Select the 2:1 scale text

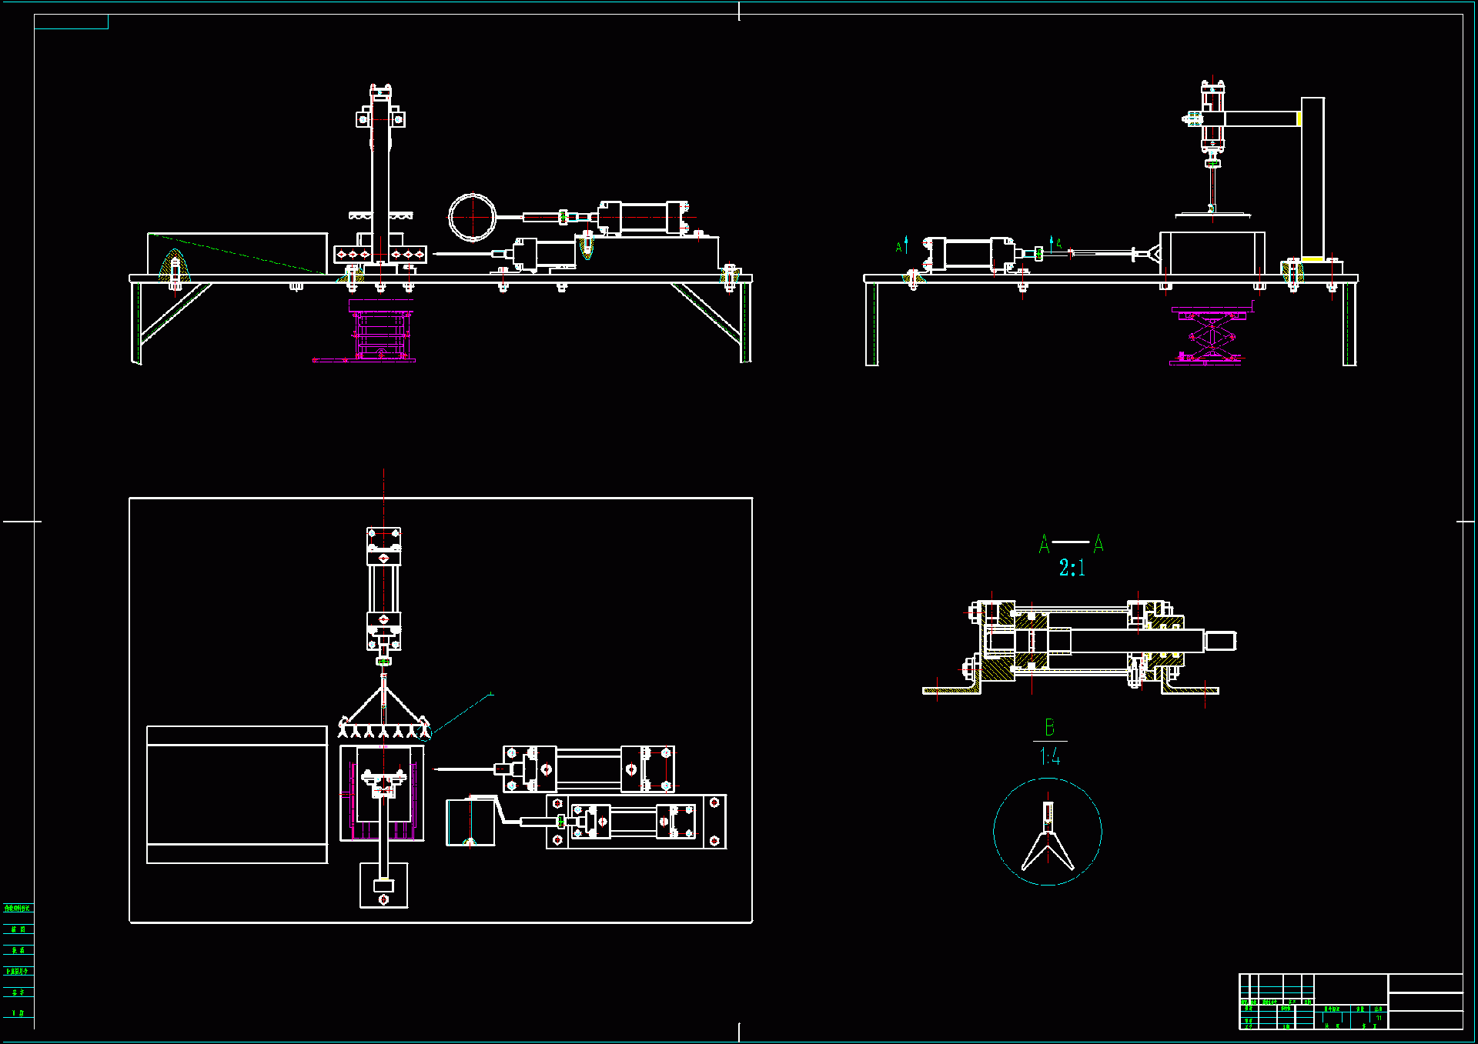click(1072, 569)
